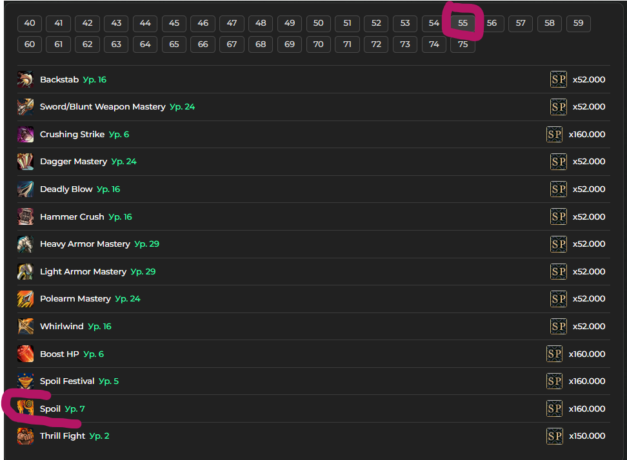Image resolution: width=627 pixels, height=460 pixels.
Task: Open the Sword/Blunt Weapon Mastery icon
Action: click(x=25, y=106)
